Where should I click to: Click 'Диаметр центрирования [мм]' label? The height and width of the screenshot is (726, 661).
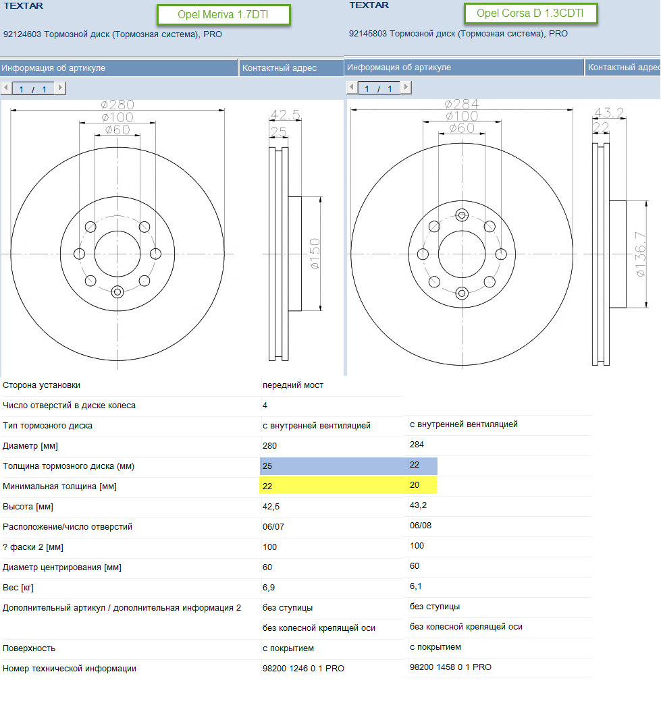[61, 567]
